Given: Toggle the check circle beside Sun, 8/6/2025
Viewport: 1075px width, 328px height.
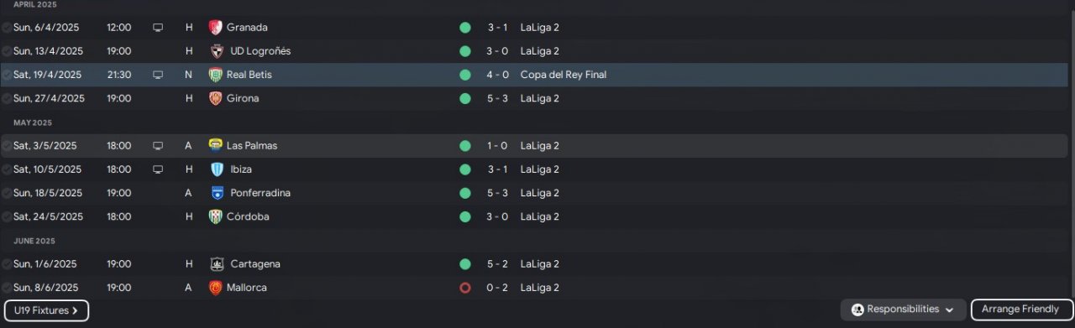Looking at the screenshot, I should 7,288.
